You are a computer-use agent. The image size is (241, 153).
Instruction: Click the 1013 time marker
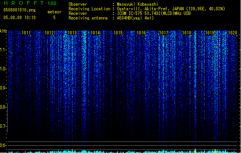click(72, 33)
